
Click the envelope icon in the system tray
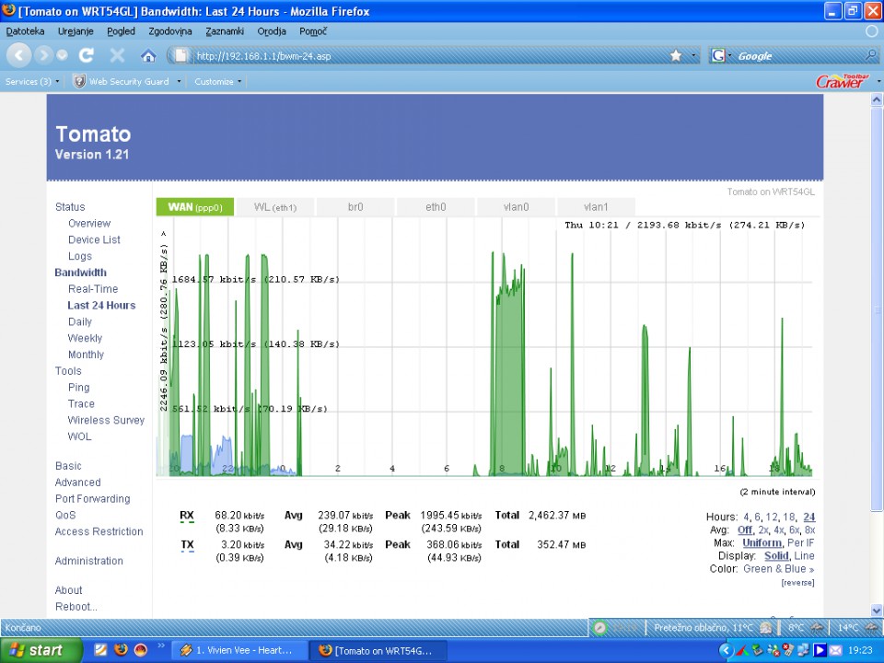point(835,651)
